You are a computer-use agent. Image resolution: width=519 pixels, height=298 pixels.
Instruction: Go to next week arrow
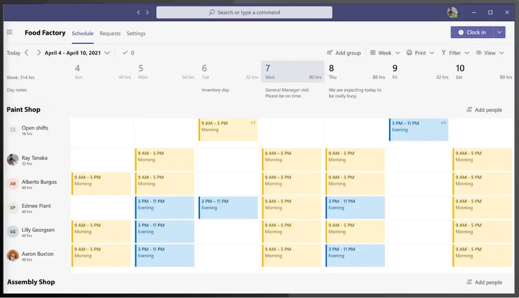pos(39,53)
